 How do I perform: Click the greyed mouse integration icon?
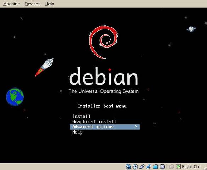[x=172, y=167]
